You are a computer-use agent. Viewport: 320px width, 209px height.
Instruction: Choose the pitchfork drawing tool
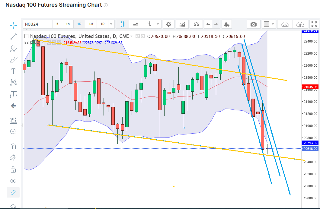[13, 48]
